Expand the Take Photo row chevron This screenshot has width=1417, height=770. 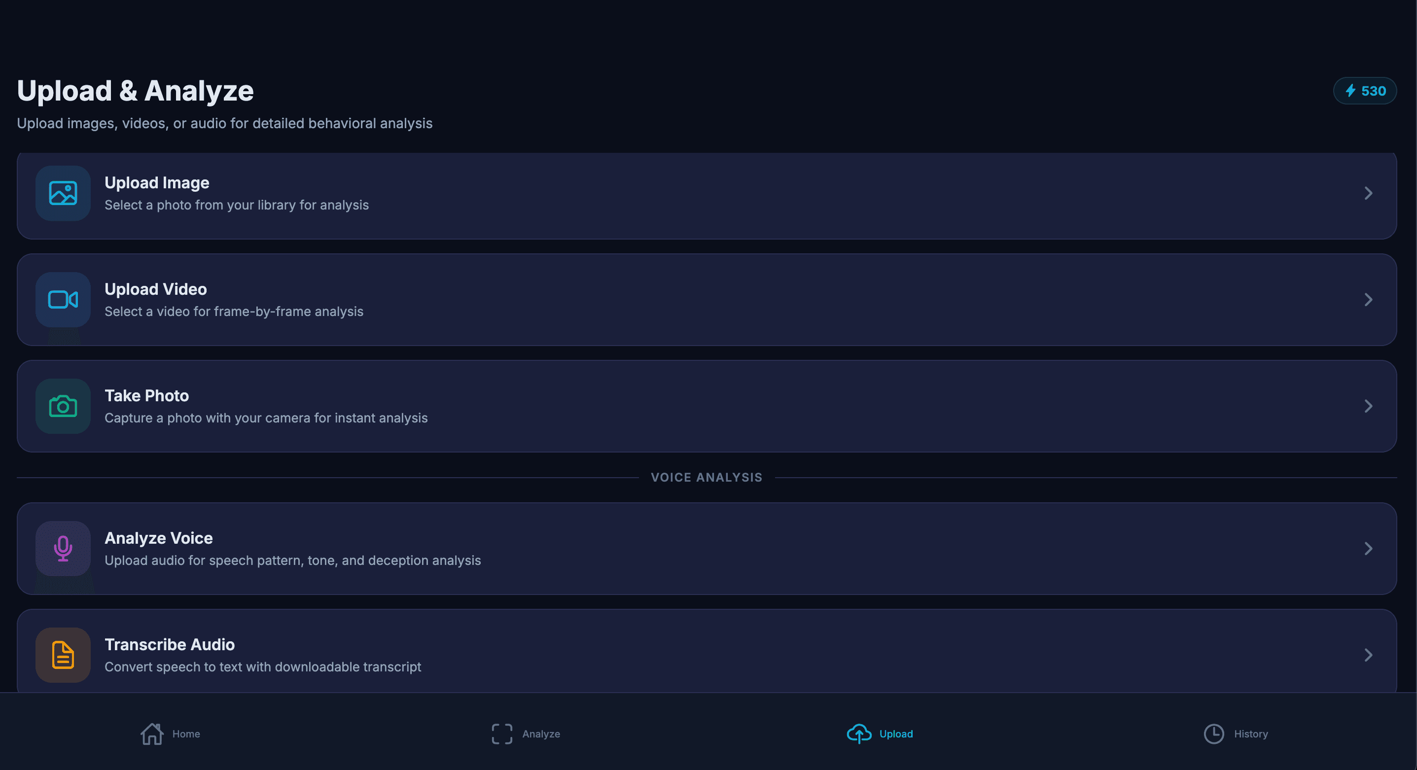tap(1369, 406)
